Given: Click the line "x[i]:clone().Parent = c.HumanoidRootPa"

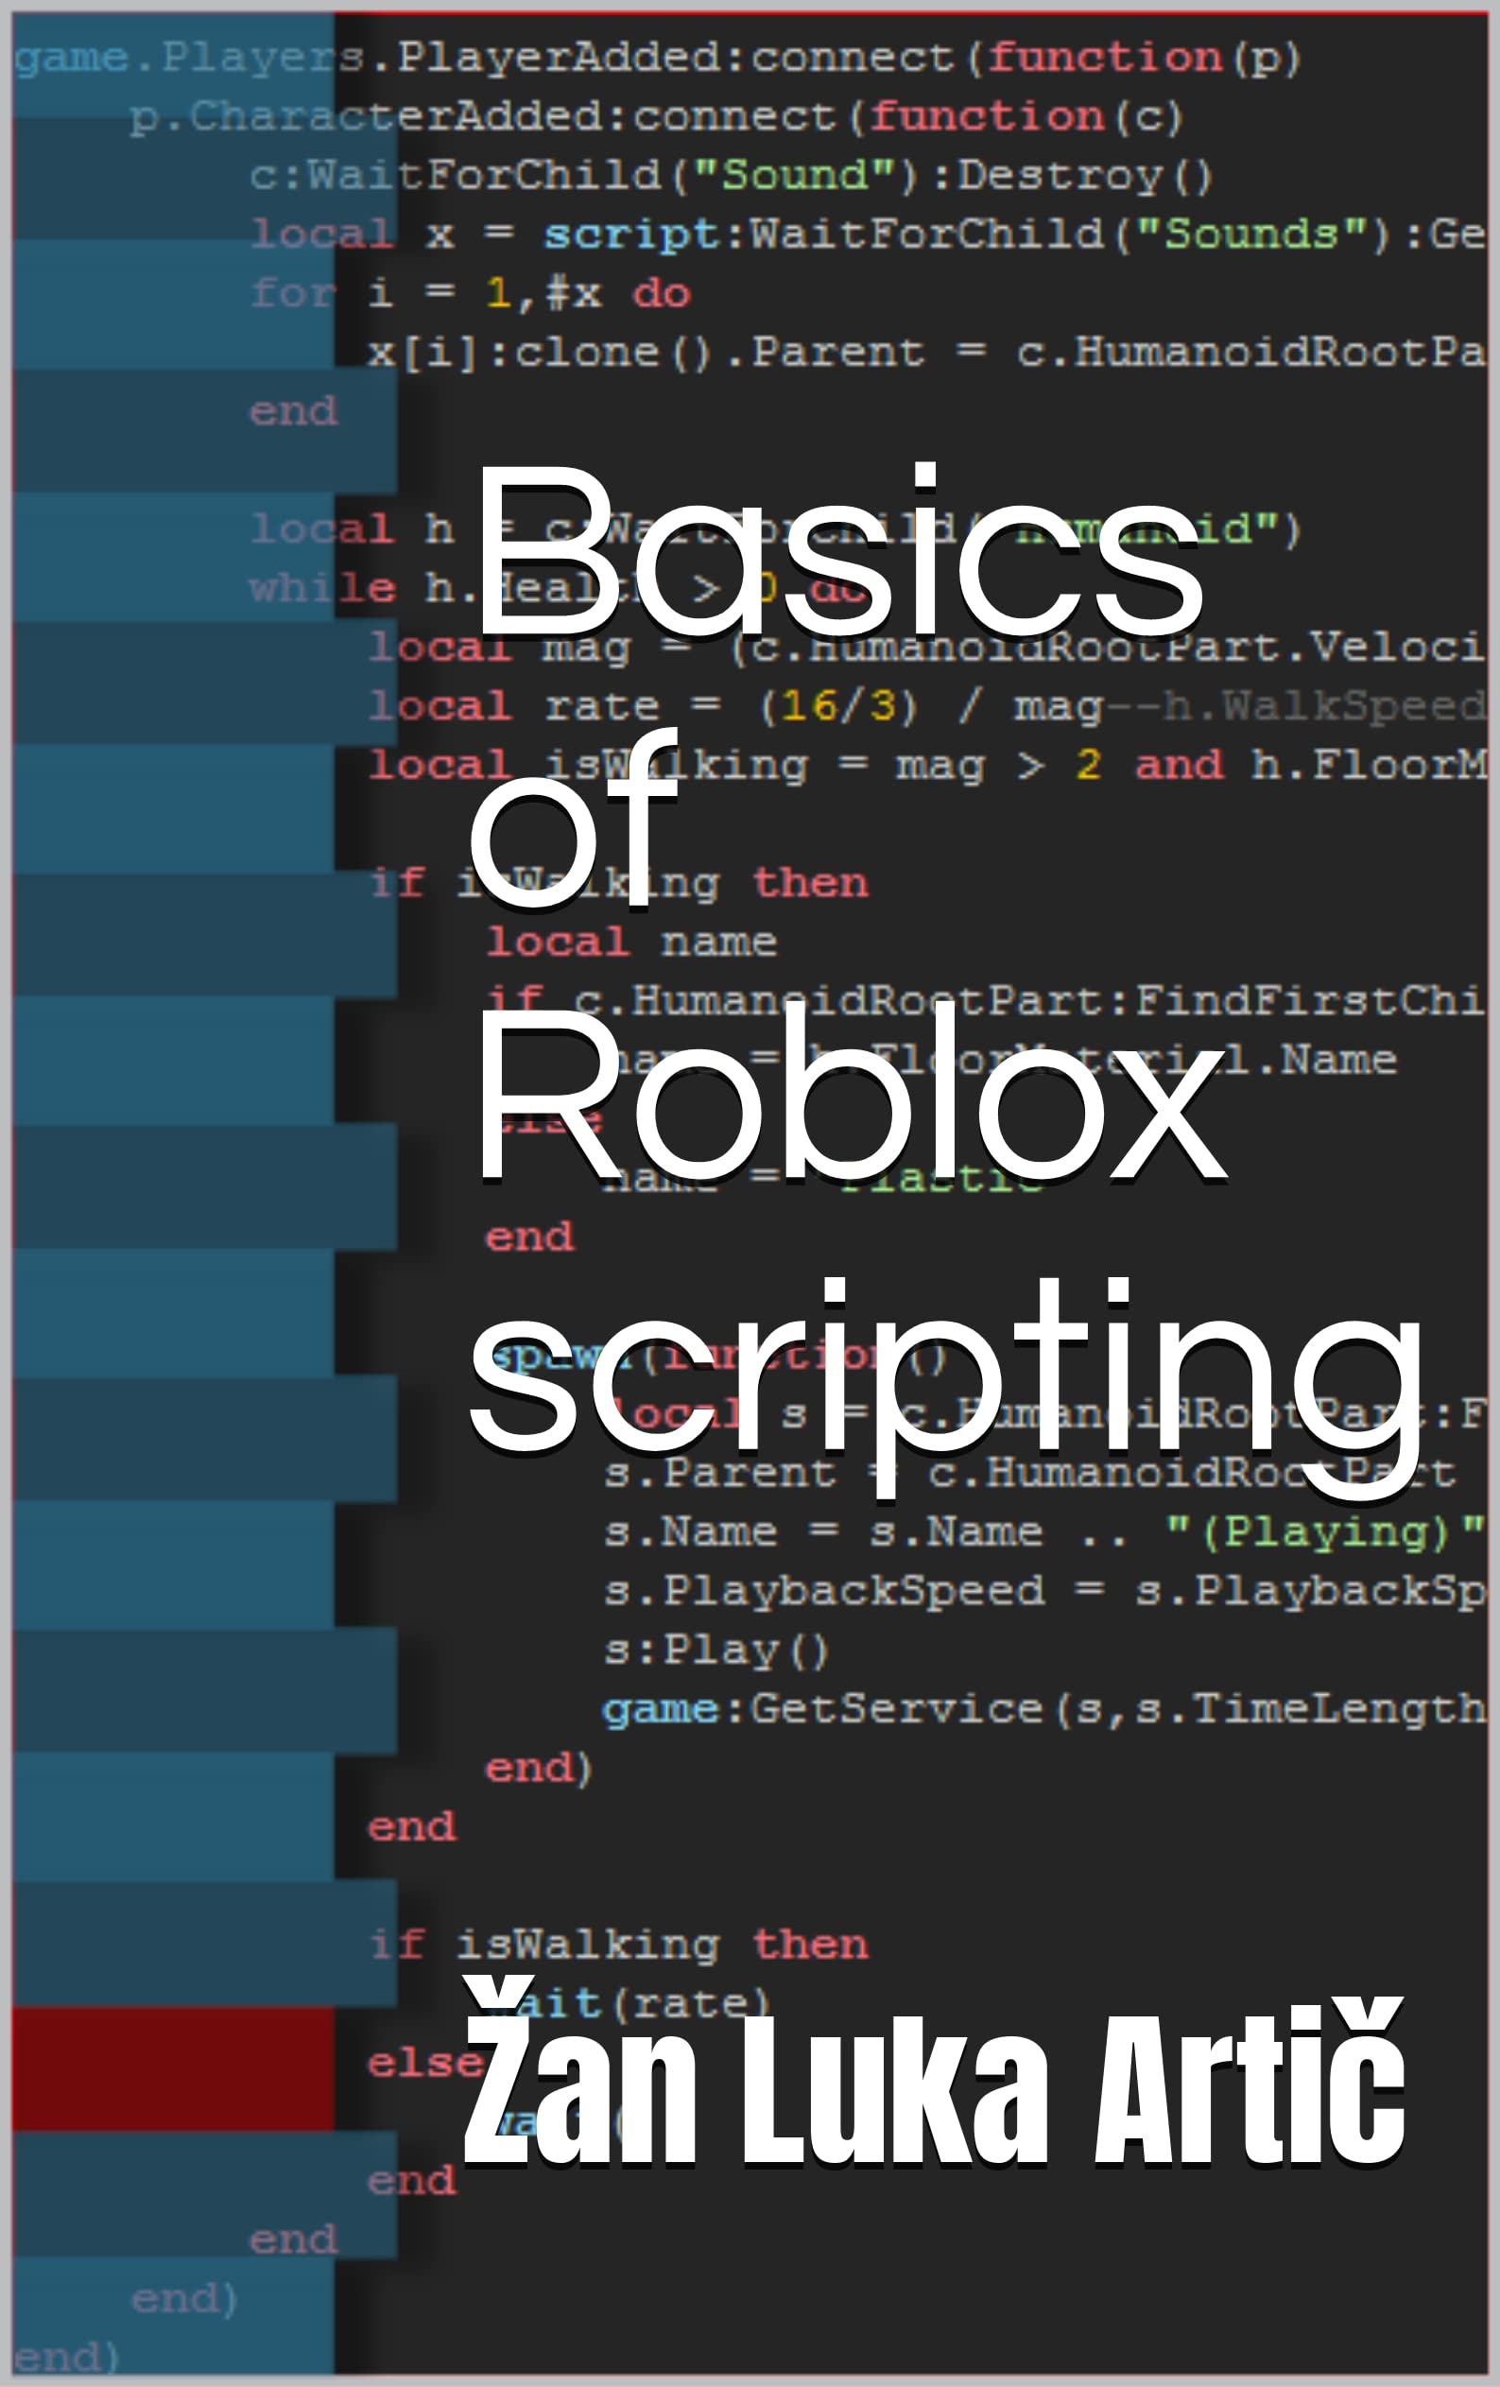Looking at the screenshot, I should tap(926, 353).
